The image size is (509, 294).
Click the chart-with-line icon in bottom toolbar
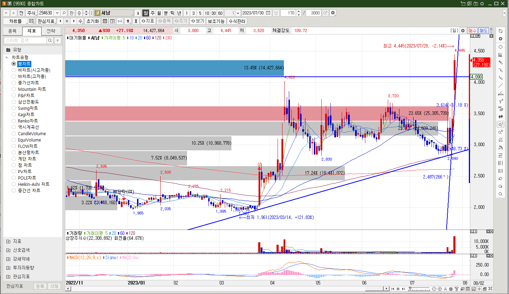click(473, 289)
